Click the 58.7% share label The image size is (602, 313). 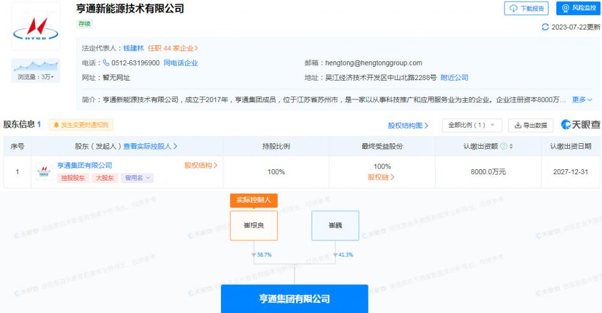pos(264,255)
